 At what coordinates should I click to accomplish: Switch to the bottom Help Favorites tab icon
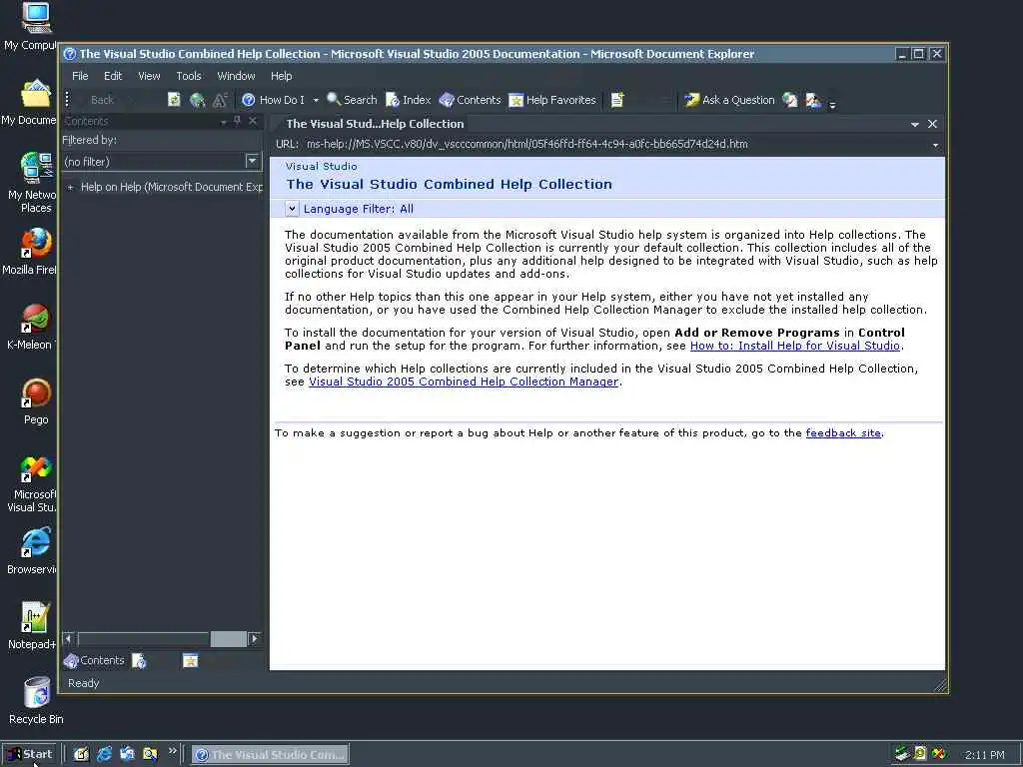pyautogui.click(x=190, y=661)
